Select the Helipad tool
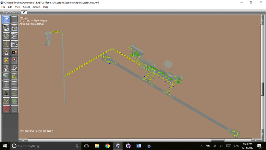Image resolution: width=266 pixels, height=150 pixels. pyautogui.click(x=6, y=36)
